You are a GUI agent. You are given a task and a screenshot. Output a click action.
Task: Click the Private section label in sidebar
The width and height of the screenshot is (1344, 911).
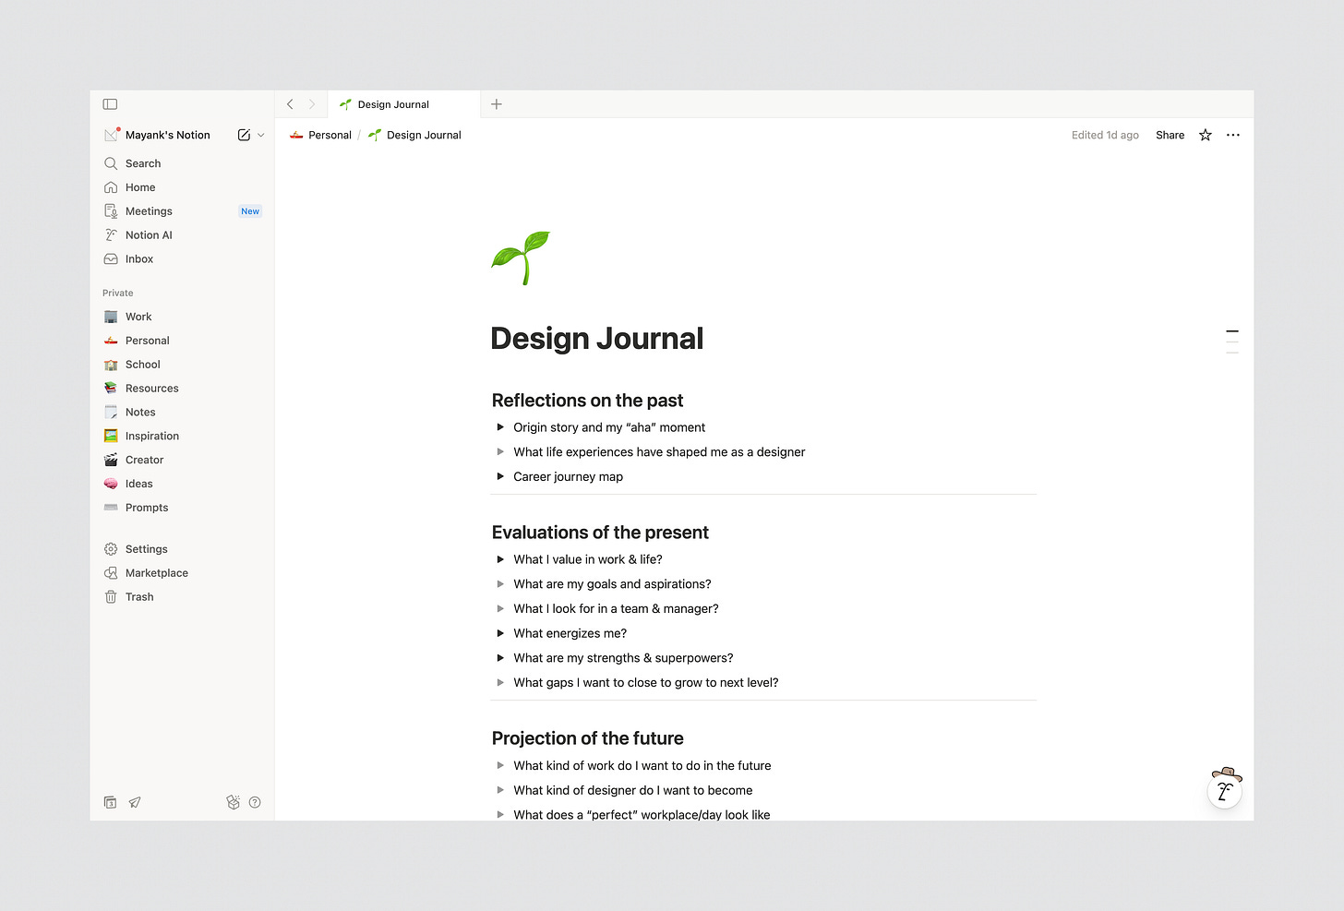[x=118, y=293]
